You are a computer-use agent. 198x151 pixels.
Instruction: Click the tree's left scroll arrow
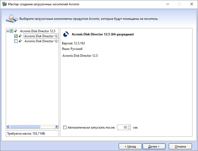click(x=8, y=127)
